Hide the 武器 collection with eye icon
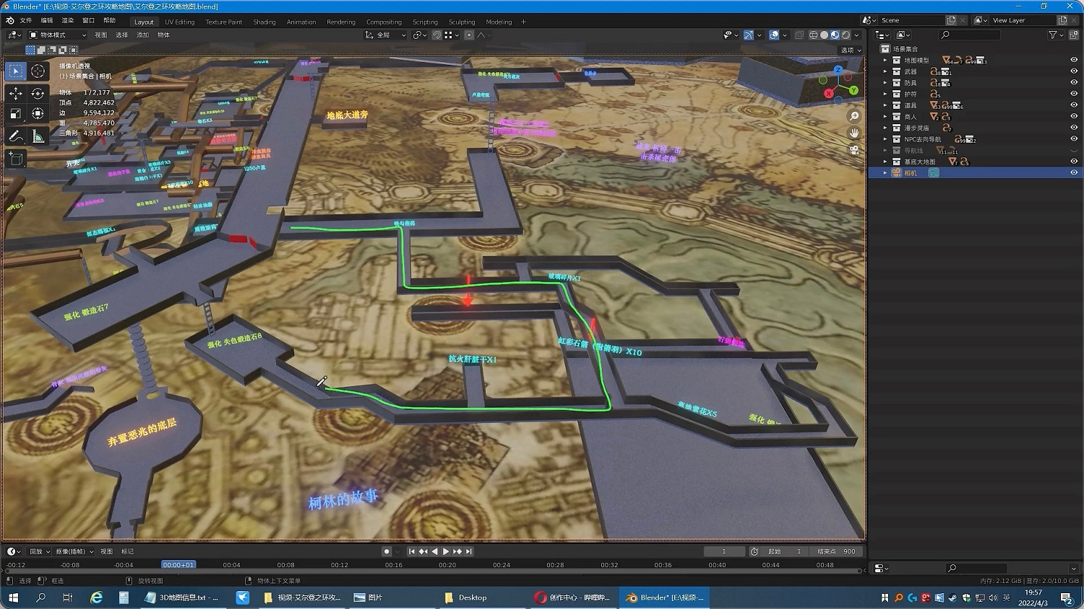1084x609 pixels. 1073,71
